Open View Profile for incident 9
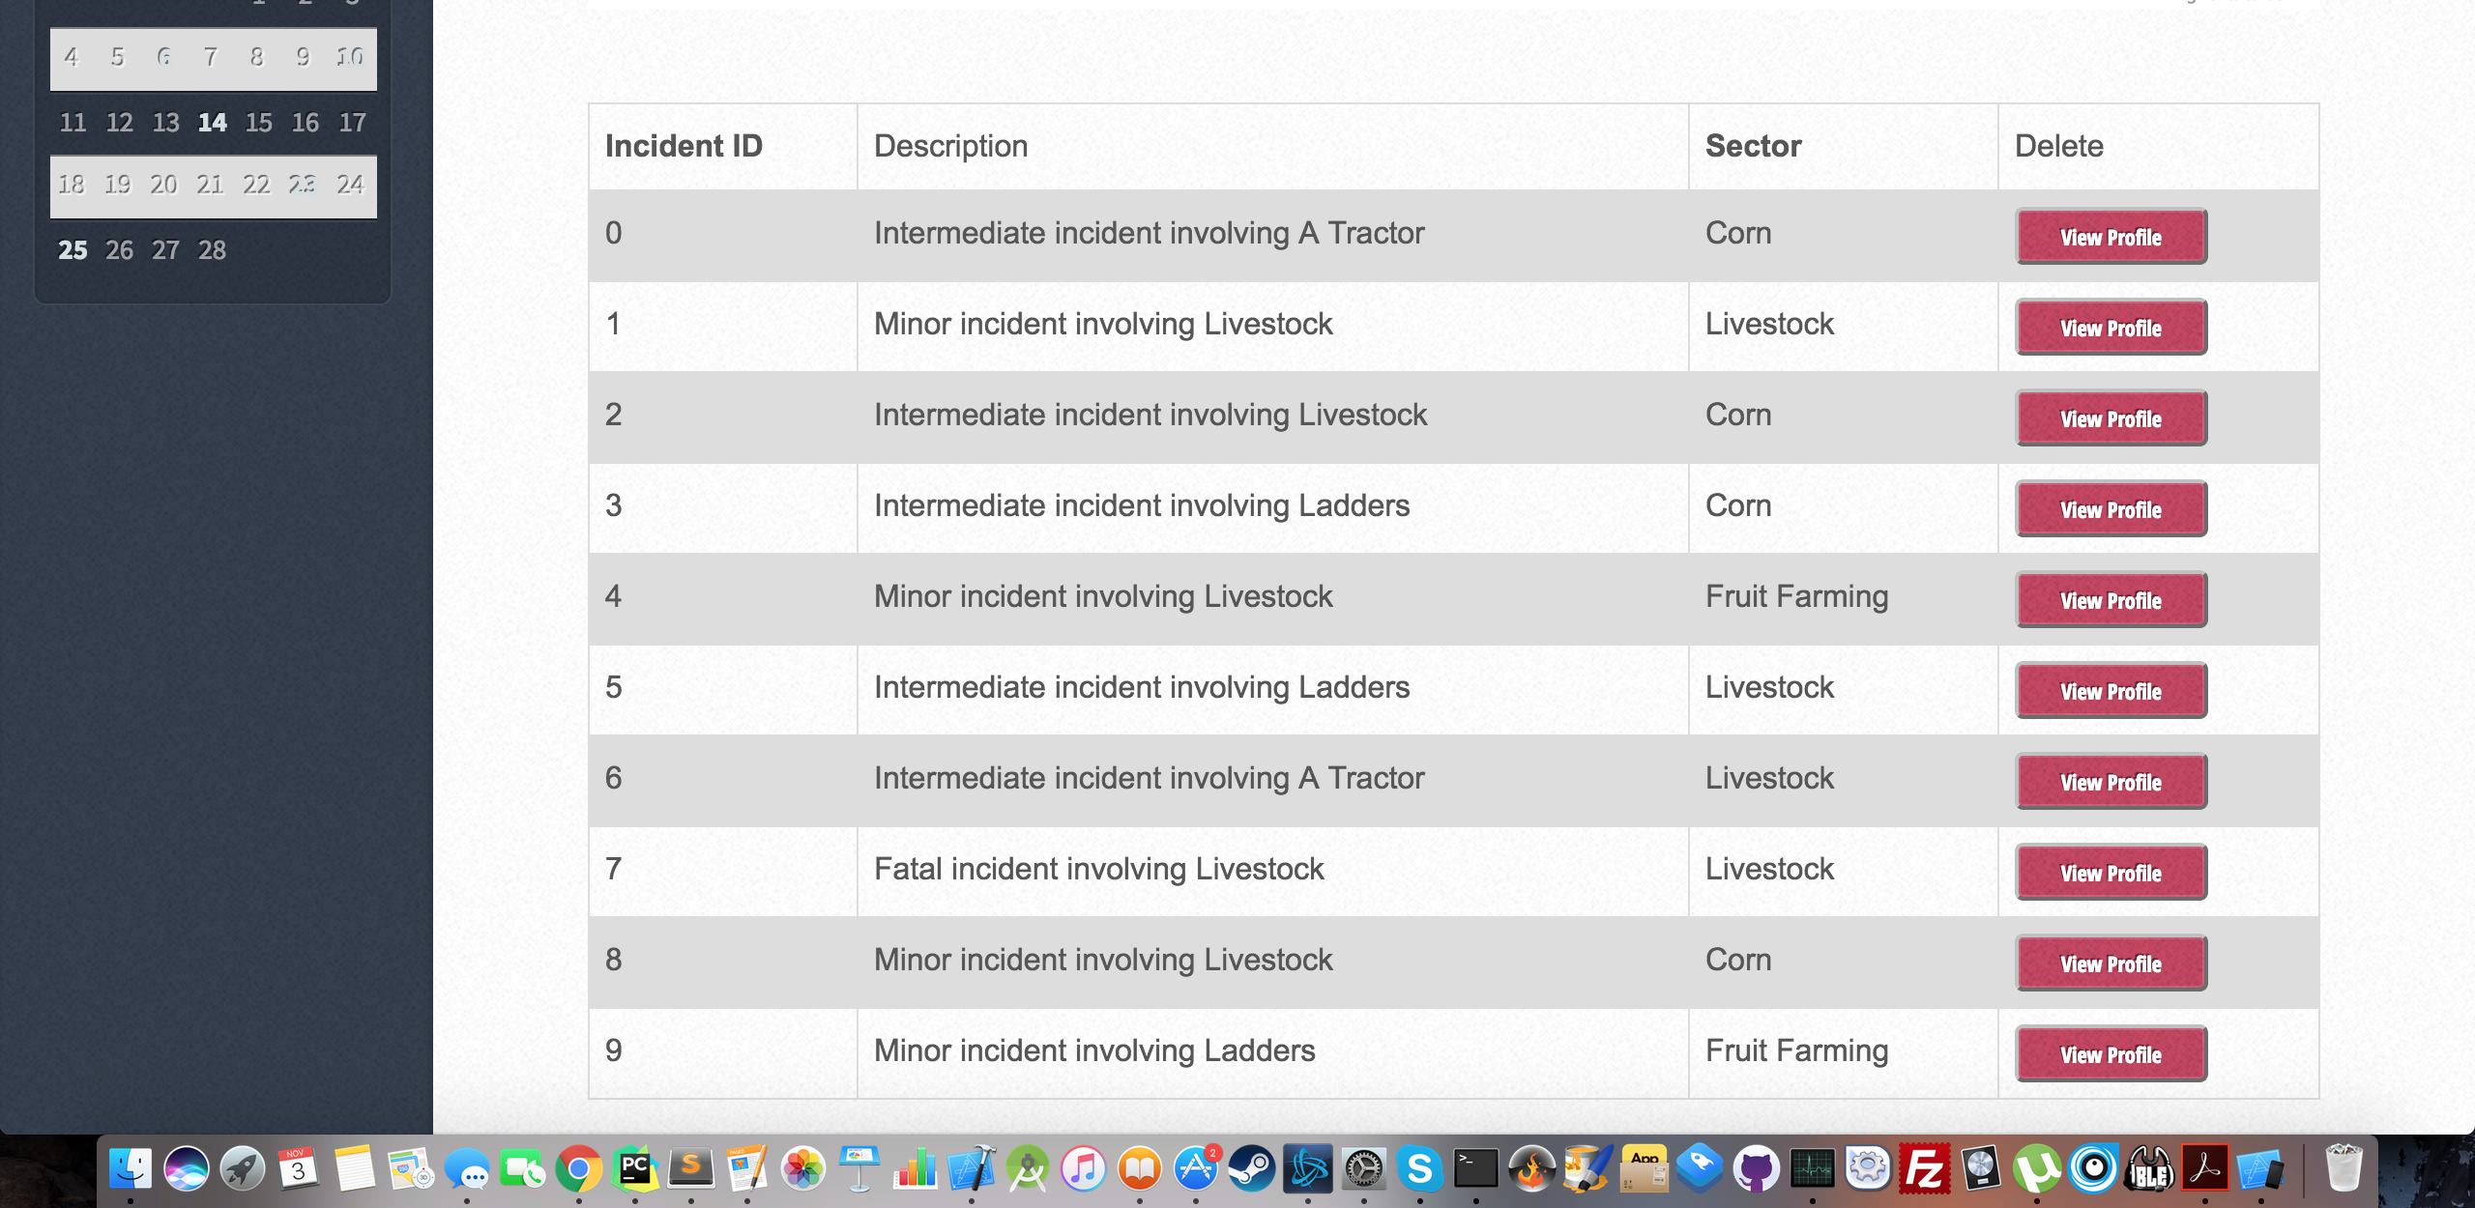 (2111, 1054)
